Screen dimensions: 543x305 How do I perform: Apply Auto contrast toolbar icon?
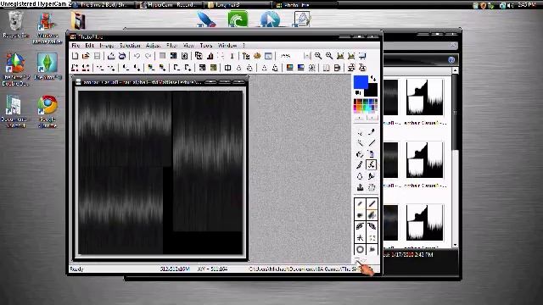point(86,68)
